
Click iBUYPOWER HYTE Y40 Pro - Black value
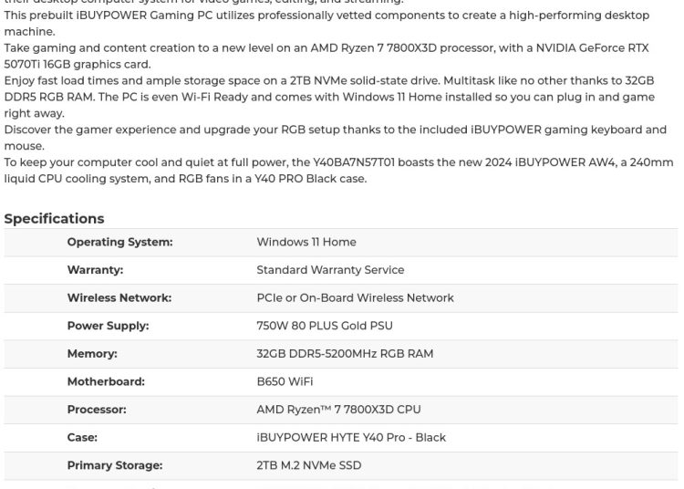[351, 438]
